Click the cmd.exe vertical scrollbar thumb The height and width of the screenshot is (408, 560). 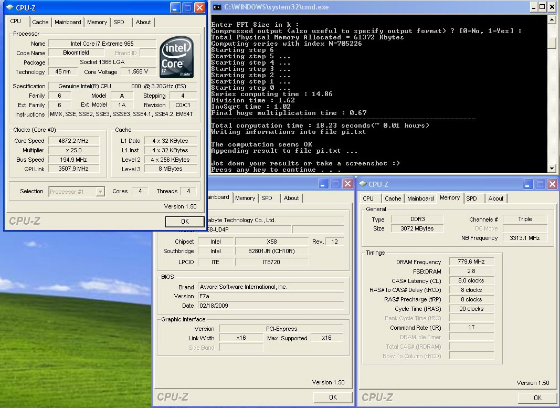pyautogui.click(x=552, y=43)
